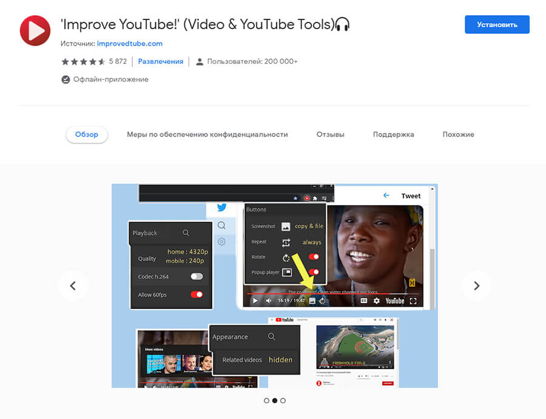Click the Twitter bird logo
The width and height of the screenshot is (546, 419).
221,208
